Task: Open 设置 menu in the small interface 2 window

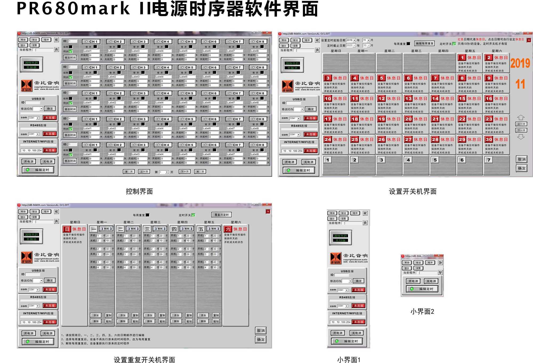Action: click(x=418, y=268)
